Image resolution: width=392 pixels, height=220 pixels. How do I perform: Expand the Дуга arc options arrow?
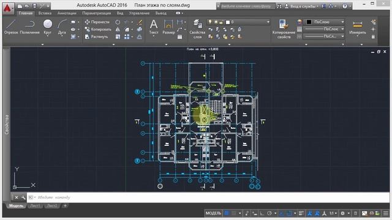coord(62,37)
